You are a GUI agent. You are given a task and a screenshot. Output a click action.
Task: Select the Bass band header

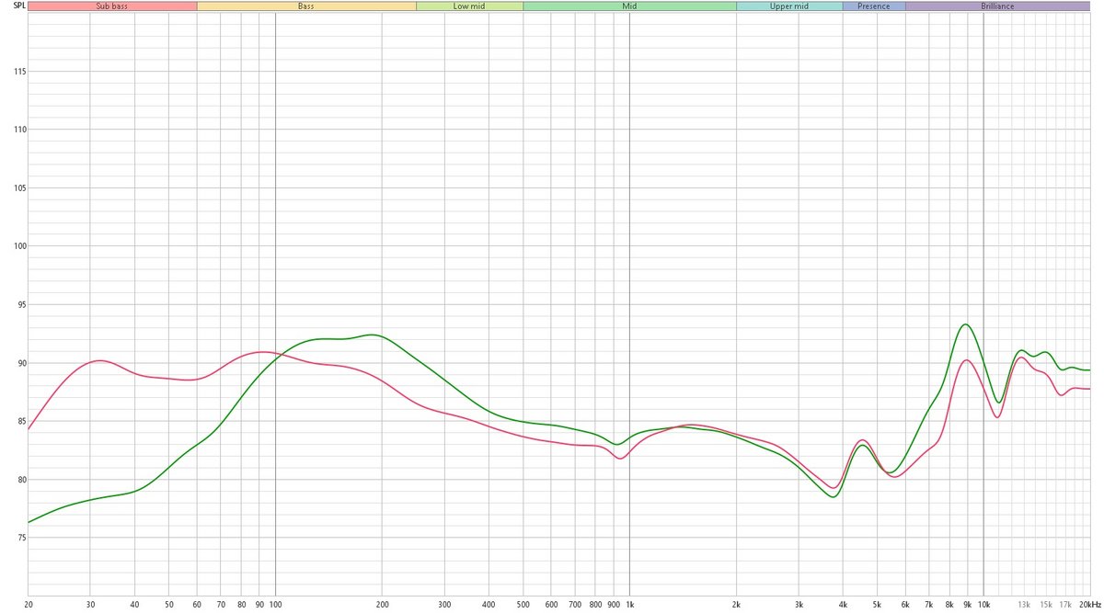click(306, 6)
